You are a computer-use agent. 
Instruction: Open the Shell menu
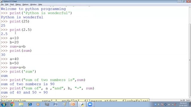[x=12, y=4]
